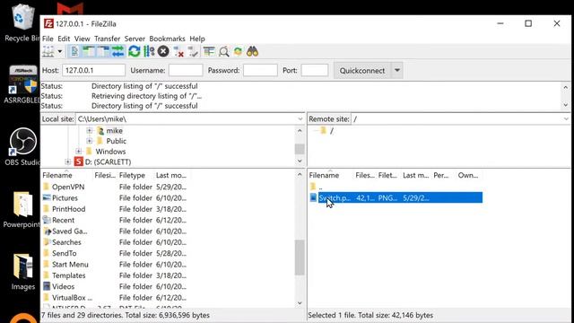Select the Switch.png file in remote list

point(396,197)
